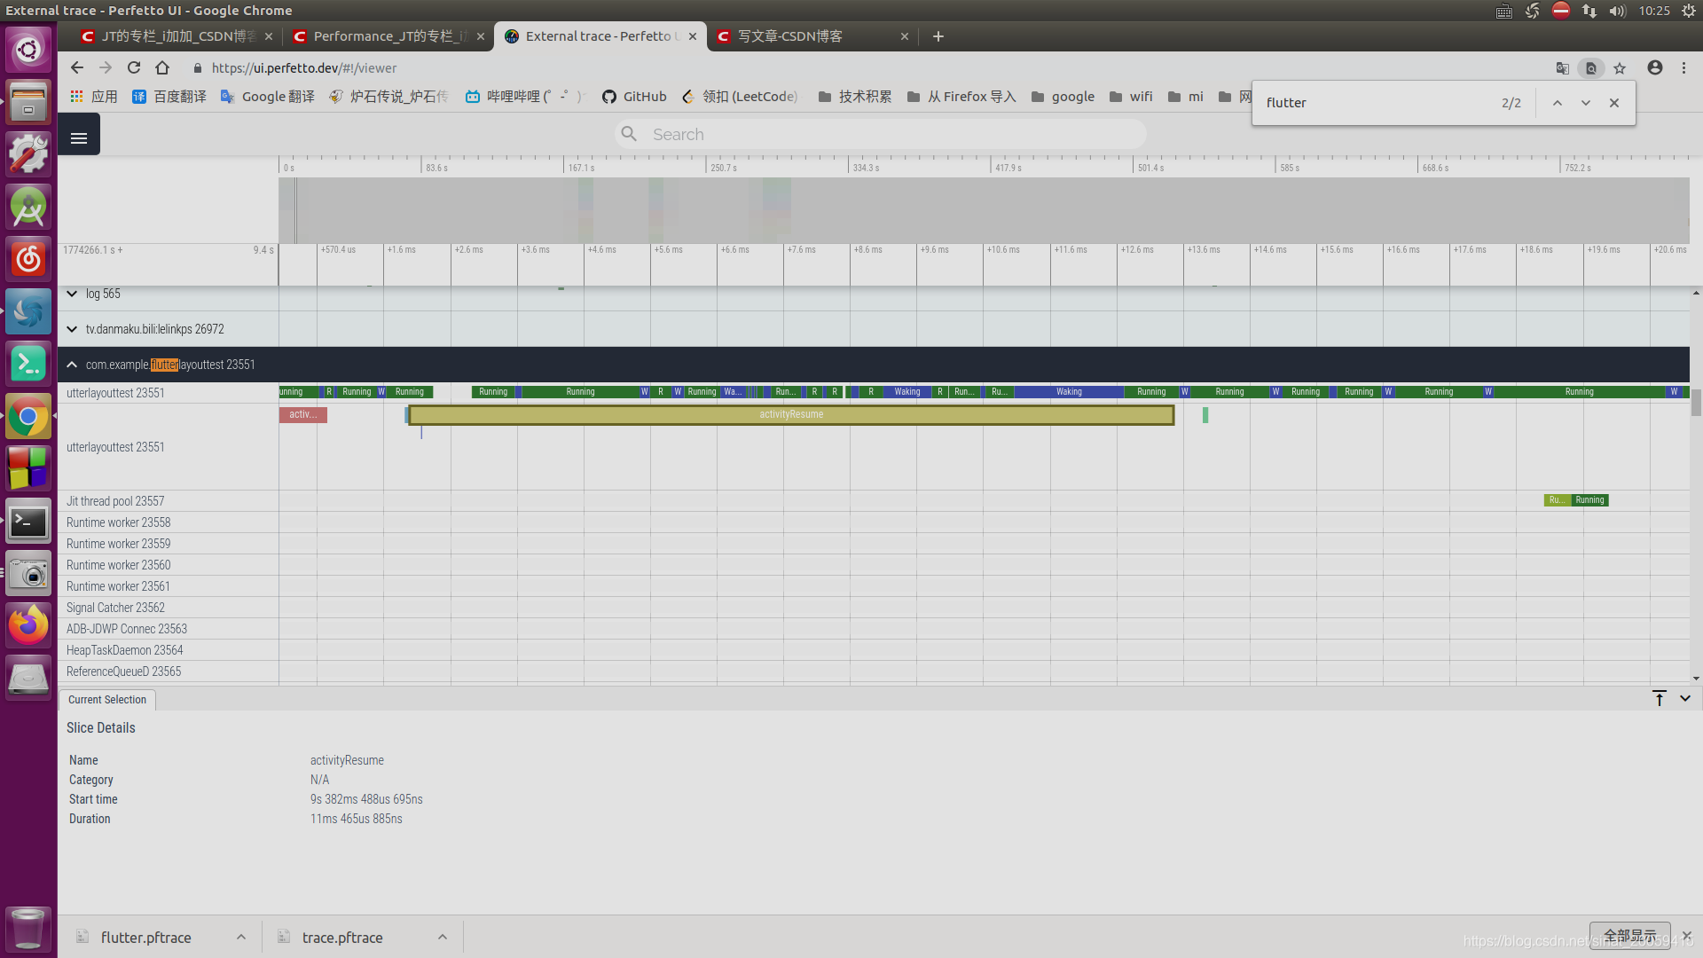This screenshot has width=1703, height=958.
Task: Expand tv.danmaku.bili track group
Action: point(72,329)
